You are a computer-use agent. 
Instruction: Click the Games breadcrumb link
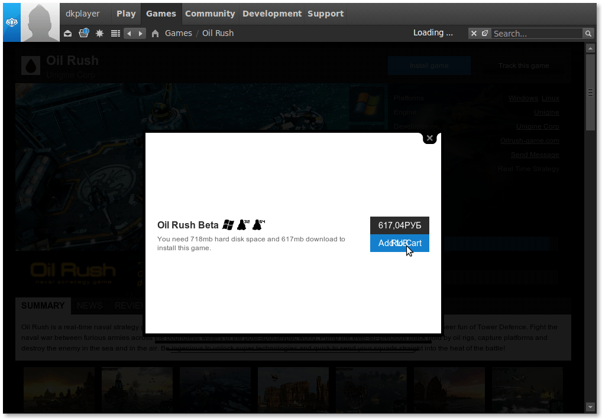pyautogui.click(x=179, y=33)
